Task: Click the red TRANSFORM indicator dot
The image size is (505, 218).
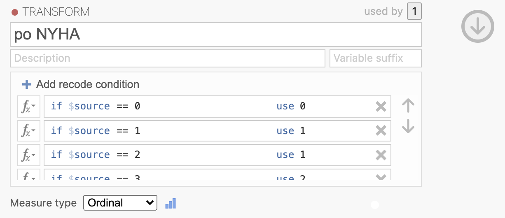Action: click(x=15, y=12)
